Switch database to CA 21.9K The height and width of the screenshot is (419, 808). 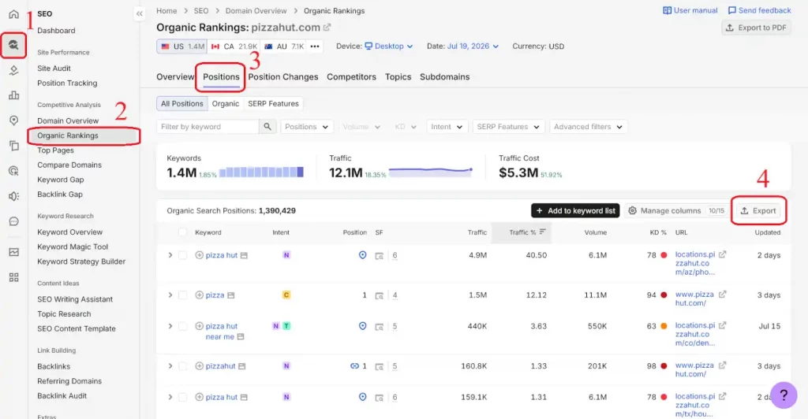[234, 46]
